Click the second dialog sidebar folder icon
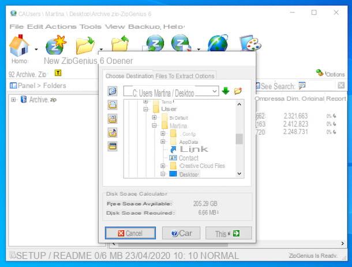Screen dimensions: 352x267 [x=113, y=105]
